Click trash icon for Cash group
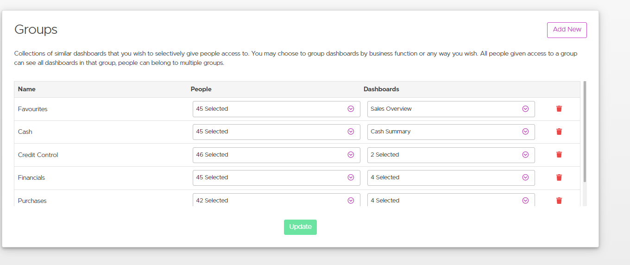Image resolution: width=630 pixels, height=265 pixels. [x=559, y=132]
